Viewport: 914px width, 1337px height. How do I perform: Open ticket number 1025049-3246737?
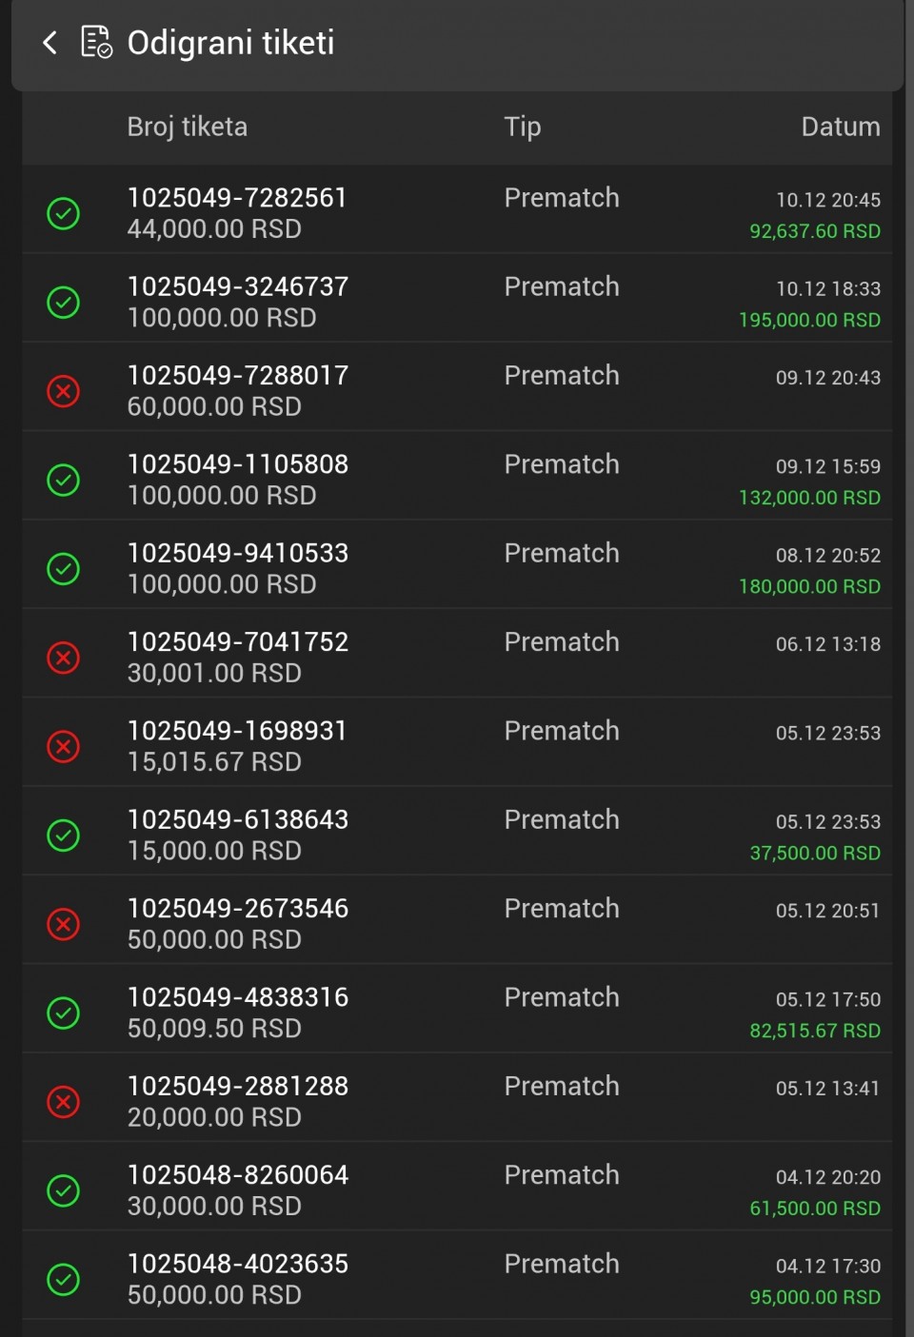(x=238, y=286)
